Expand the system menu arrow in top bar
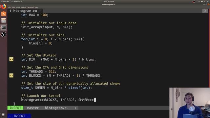This screenshot has height=118, width=210. 208,1
